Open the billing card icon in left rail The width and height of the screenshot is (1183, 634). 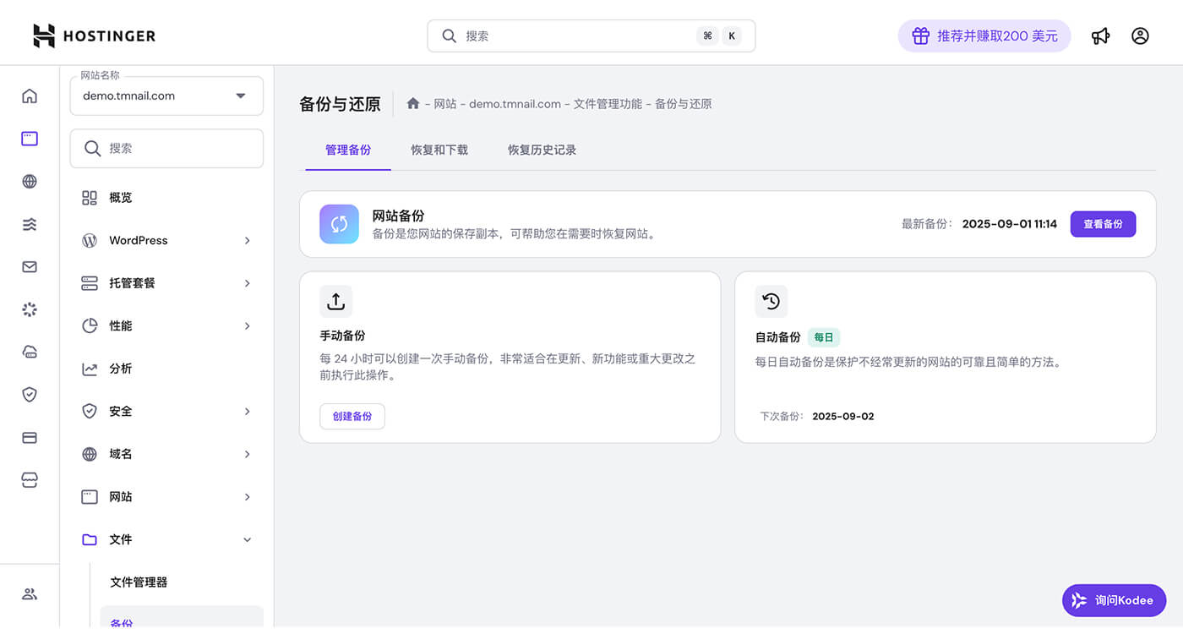30,437
